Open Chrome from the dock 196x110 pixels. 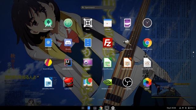tap(101, 108)
